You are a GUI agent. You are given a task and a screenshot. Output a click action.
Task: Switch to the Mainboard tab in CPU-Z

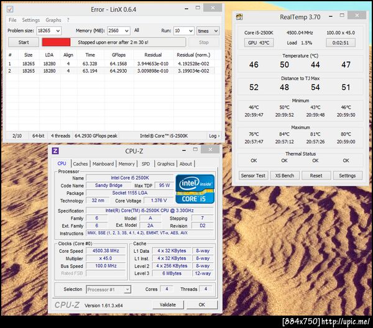(x=103, y=164)
